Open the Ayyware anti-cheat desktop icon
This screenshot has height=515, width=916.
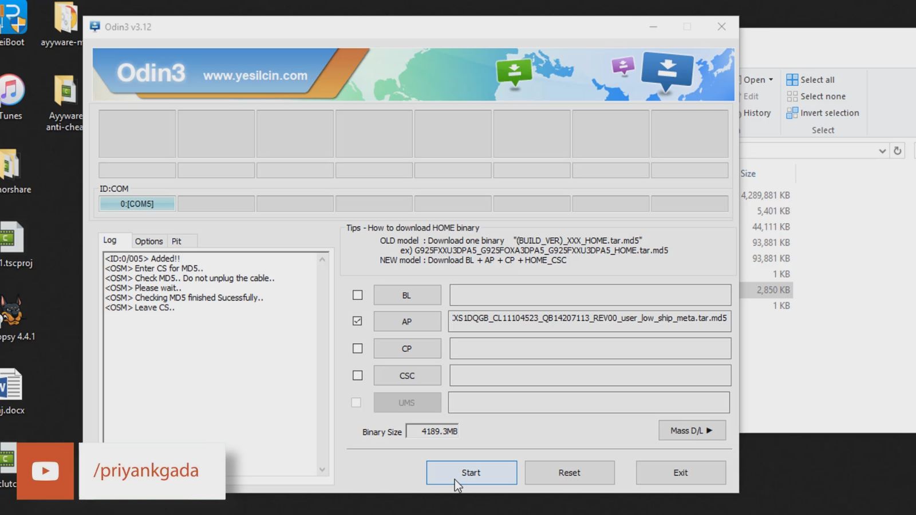pyautogui.click(x=65, y=103)
